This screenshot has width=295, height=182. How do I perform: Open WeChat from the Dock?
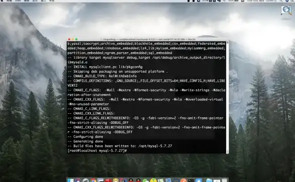pyautogui.click(x=145, y=180)
